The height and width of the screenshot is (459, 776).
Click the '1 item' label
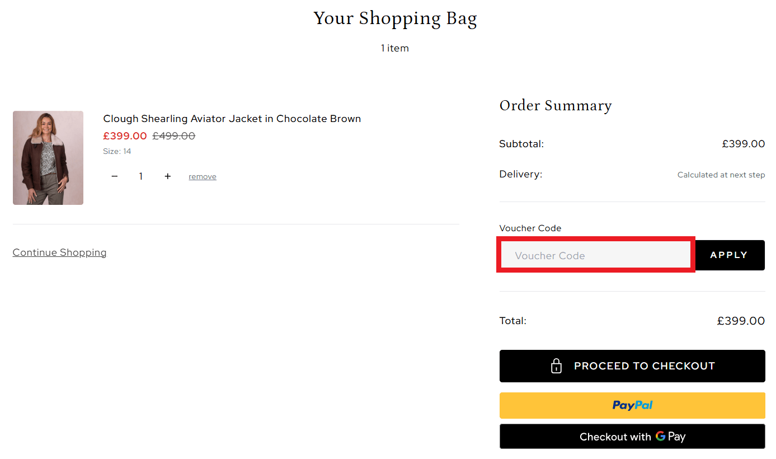point(394,48)
